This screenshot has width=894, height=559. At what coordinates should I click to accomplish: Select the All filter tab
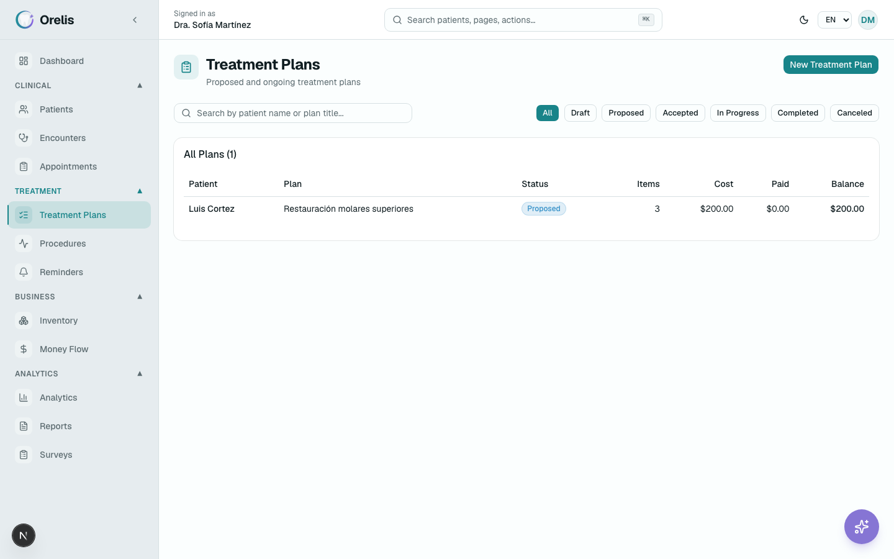tap(548, 113)
